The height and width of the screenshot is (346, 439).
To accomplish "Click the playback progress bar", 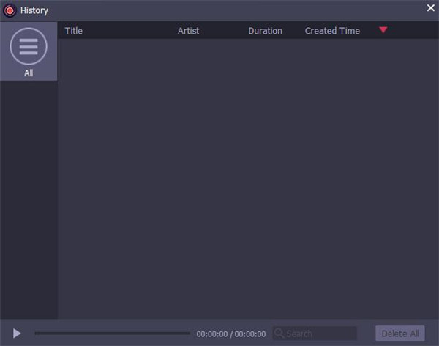I will pyautogui.click(x=112, y=333).
